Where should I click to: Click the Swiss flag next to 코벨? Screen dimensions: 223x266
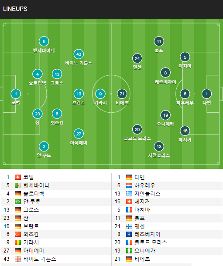coord(18,177)
